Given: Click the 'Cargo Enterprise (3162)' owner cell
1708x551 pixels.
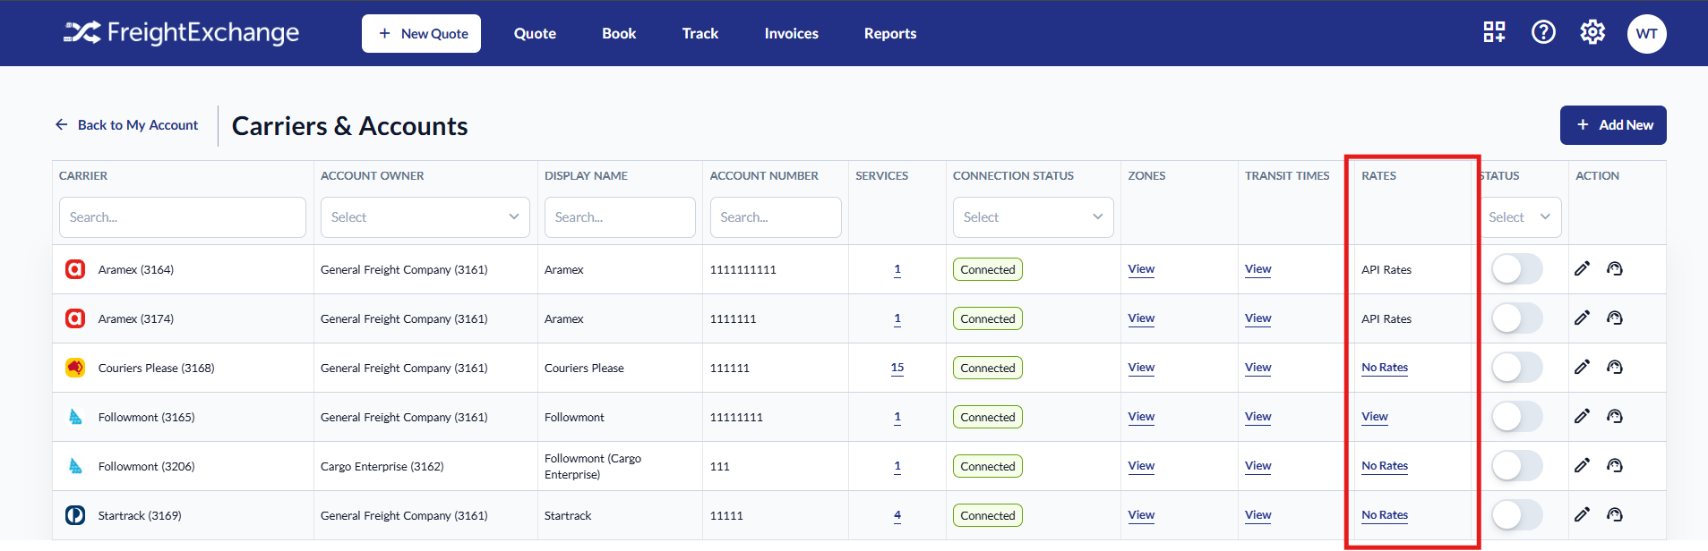Looking at the screenshot, I should click(x=382, y=466).
